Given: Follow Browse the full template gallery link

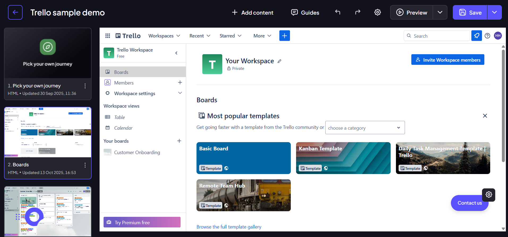Looking at the screenshot, I should click(x=229, y=227).
